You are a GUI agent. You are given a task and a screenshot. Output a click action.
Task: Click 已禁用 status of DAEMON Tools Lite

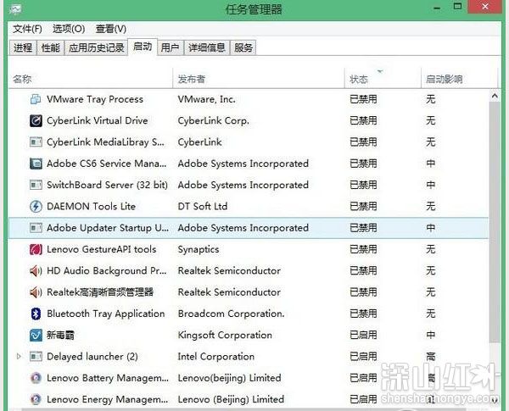pyautogui.click(x=363, y=206)
